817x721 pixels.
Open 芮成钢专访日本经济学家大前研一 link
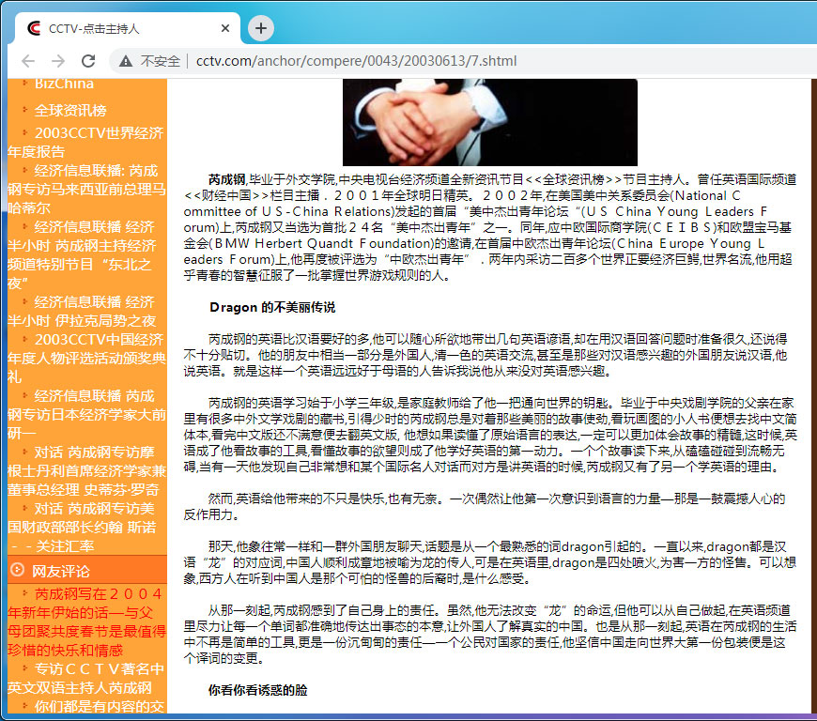[86, 414]
